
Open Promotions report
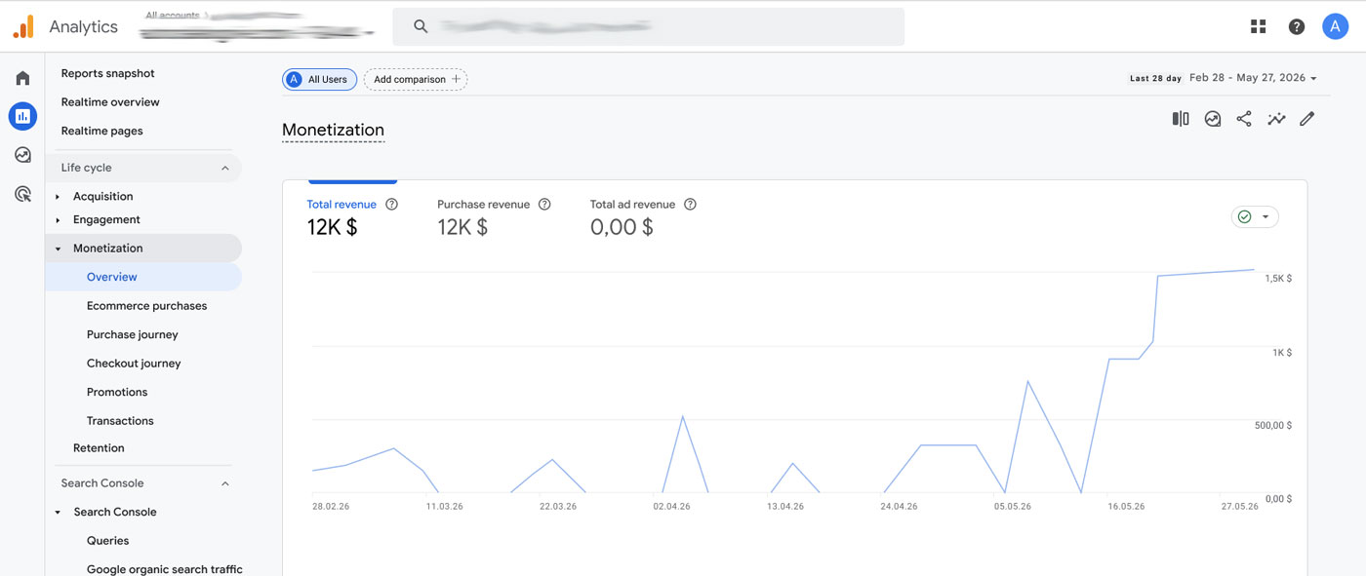tap(117, 392)
